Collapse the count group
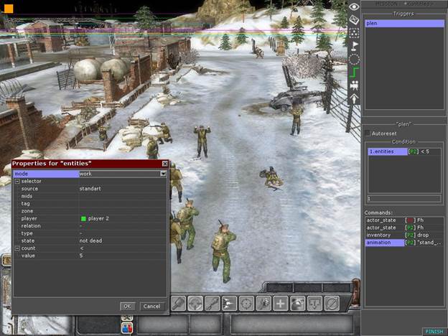This screenshot has height=336, width=448. point(17,248)
